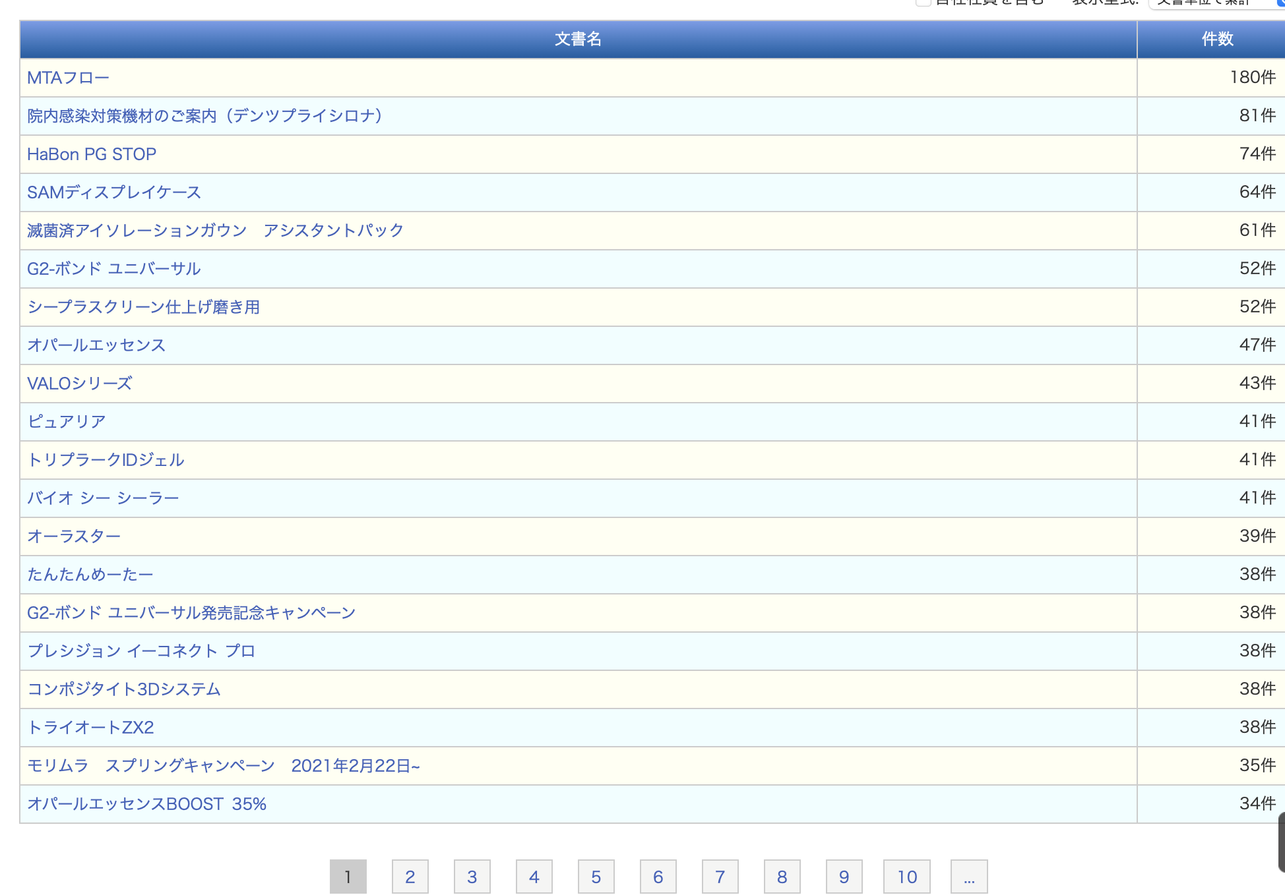This screenshot has width=1285, height=895.
Task: Go to page 9
Action: point(844,877)
